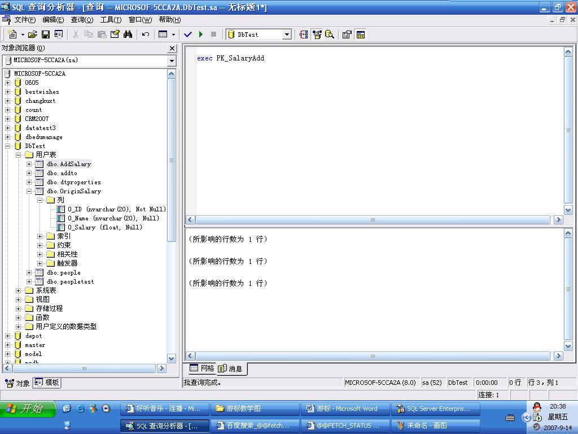Expand the 存储过程 folder
Viewport: 578px width, 434px height.
[x=19, y=309]
